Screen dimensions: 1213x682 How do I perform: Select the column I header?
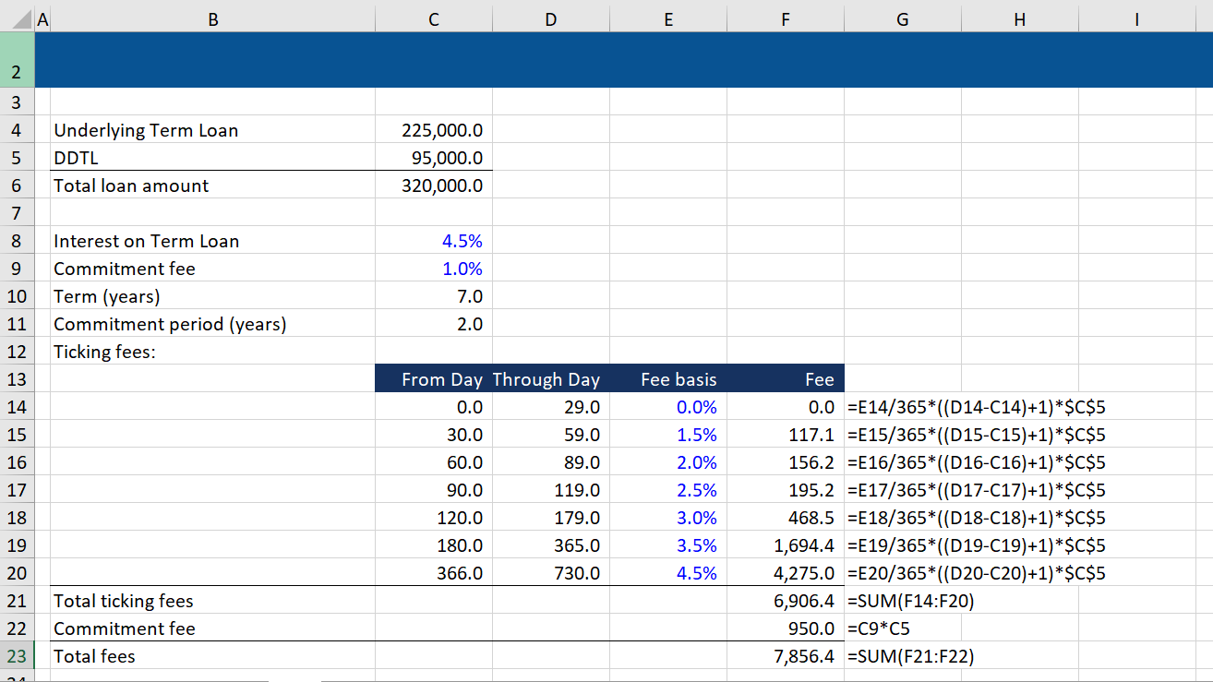1136,18
